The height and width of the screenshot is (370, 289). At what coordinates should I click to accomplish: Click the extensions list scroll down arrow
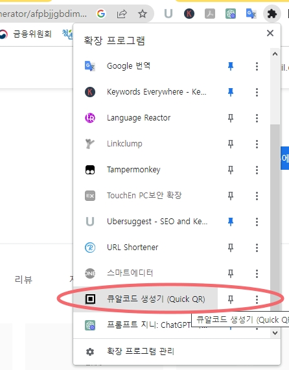click(x=275, y=333)
